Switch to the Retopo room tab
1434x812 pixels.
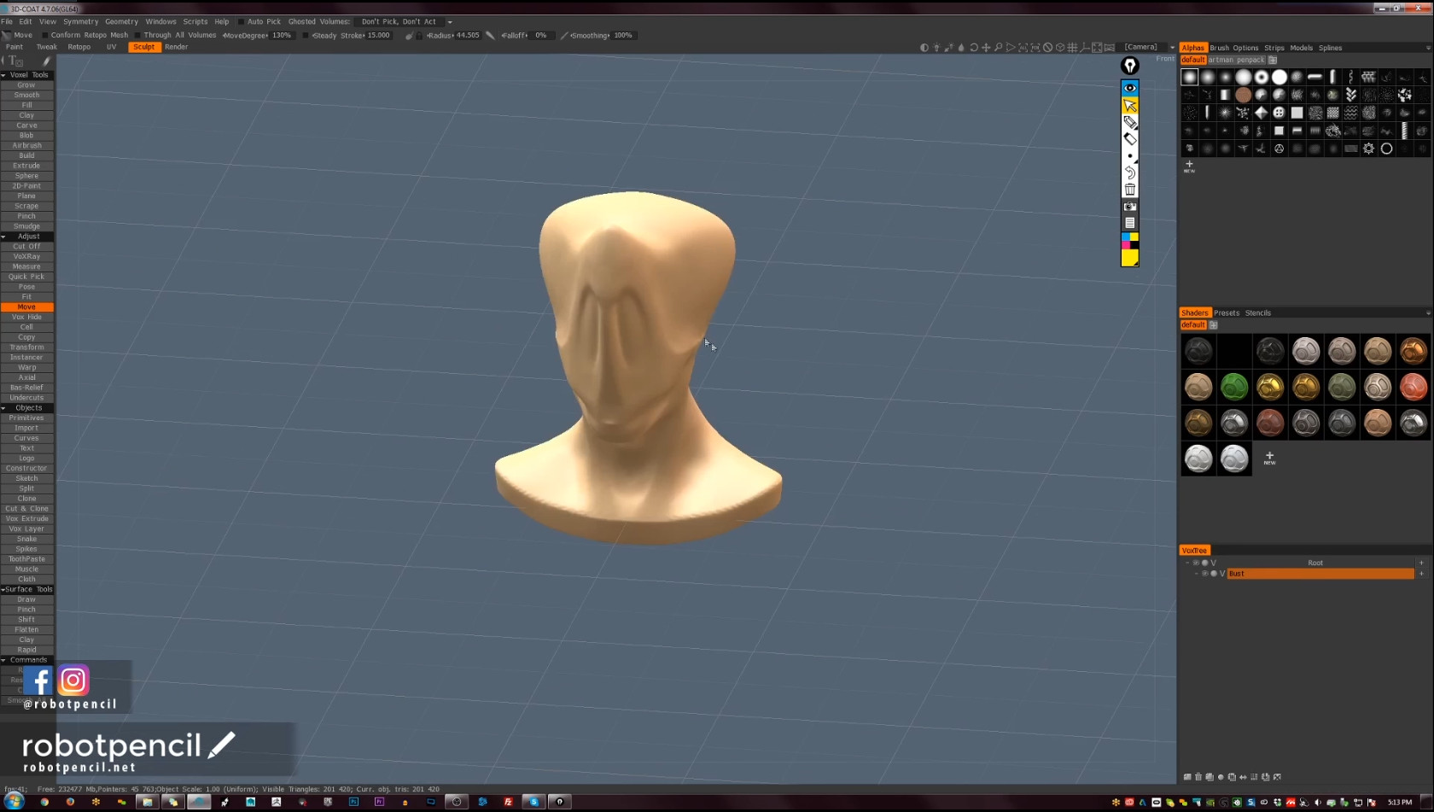tap(79, 47)
